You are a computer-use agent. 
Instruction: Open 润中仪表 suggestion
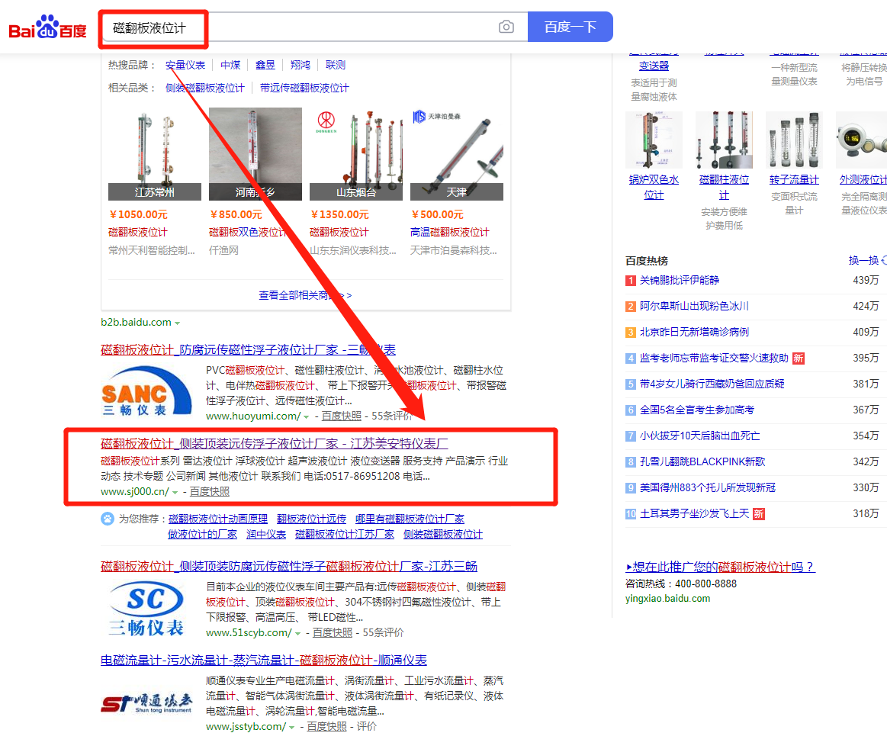[x=266, y=534]
